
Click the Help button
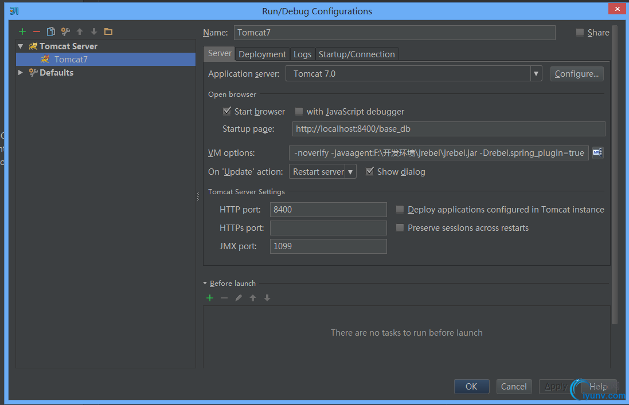[599, 387]
